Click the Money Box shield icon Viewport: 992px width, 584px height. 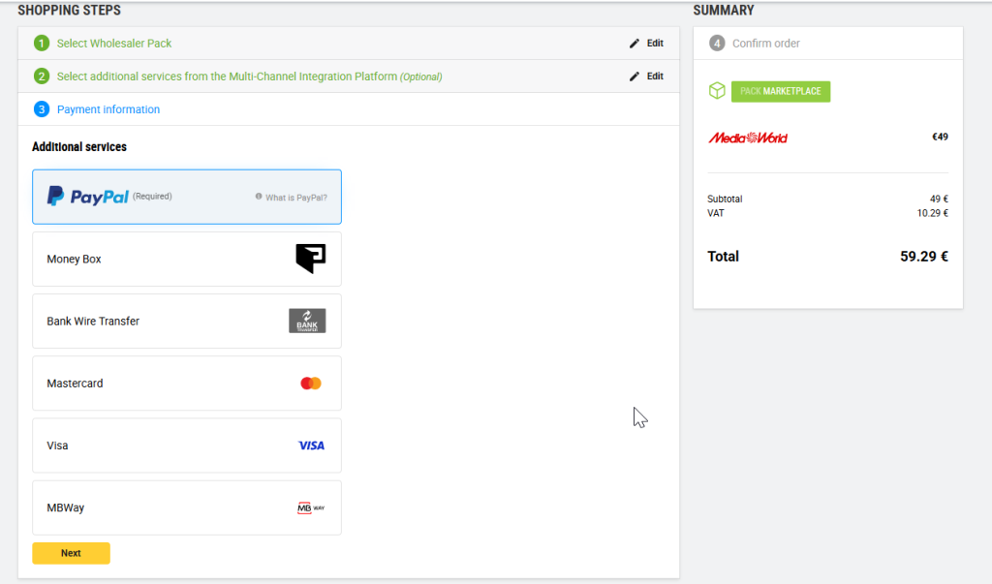[x=310, y=259]
